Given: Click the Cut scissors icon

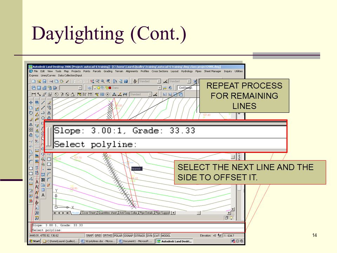Looking at the screenshot, I should [x=51, y=81].
